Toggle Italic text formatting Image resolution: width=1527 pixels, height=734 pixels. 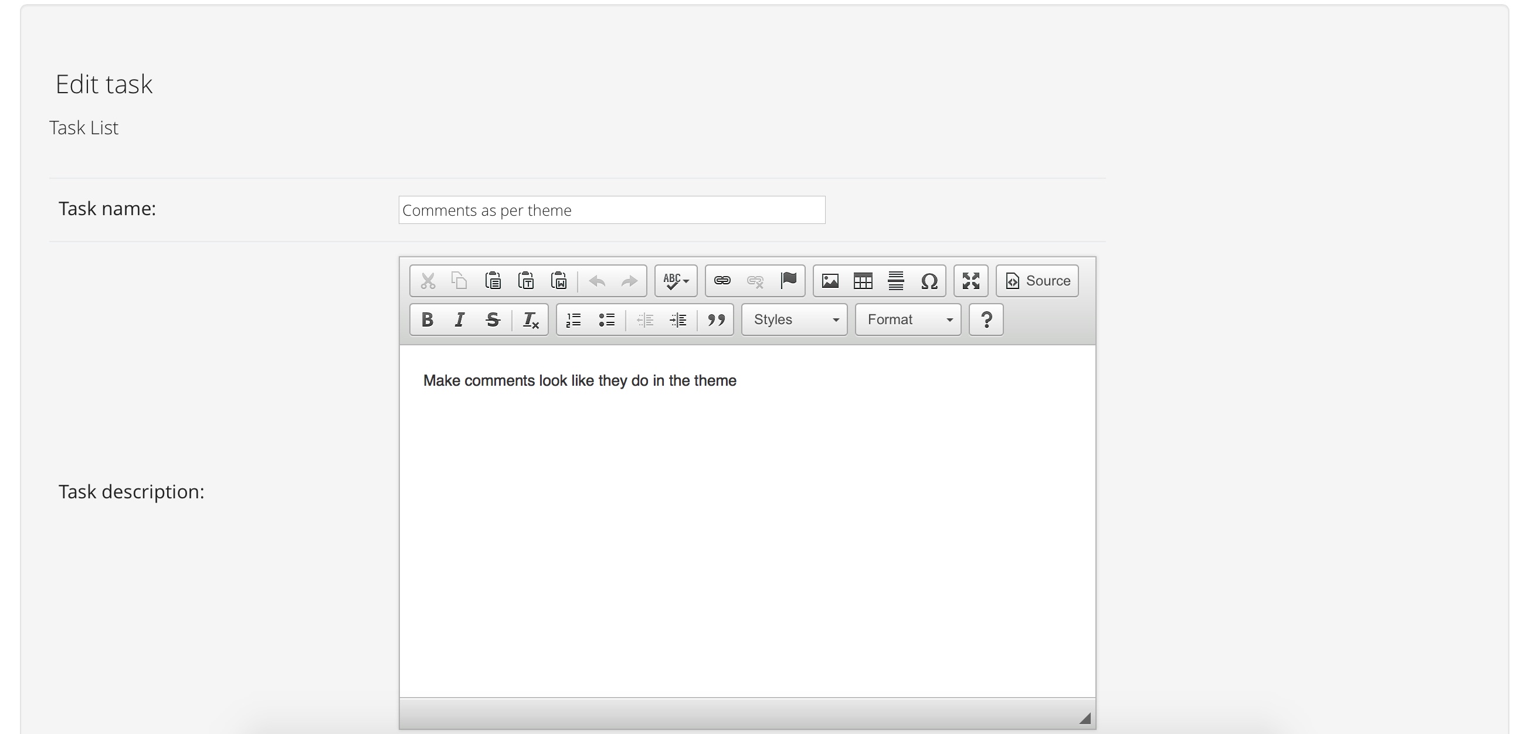pyautogui.click(x=460, y=320)
